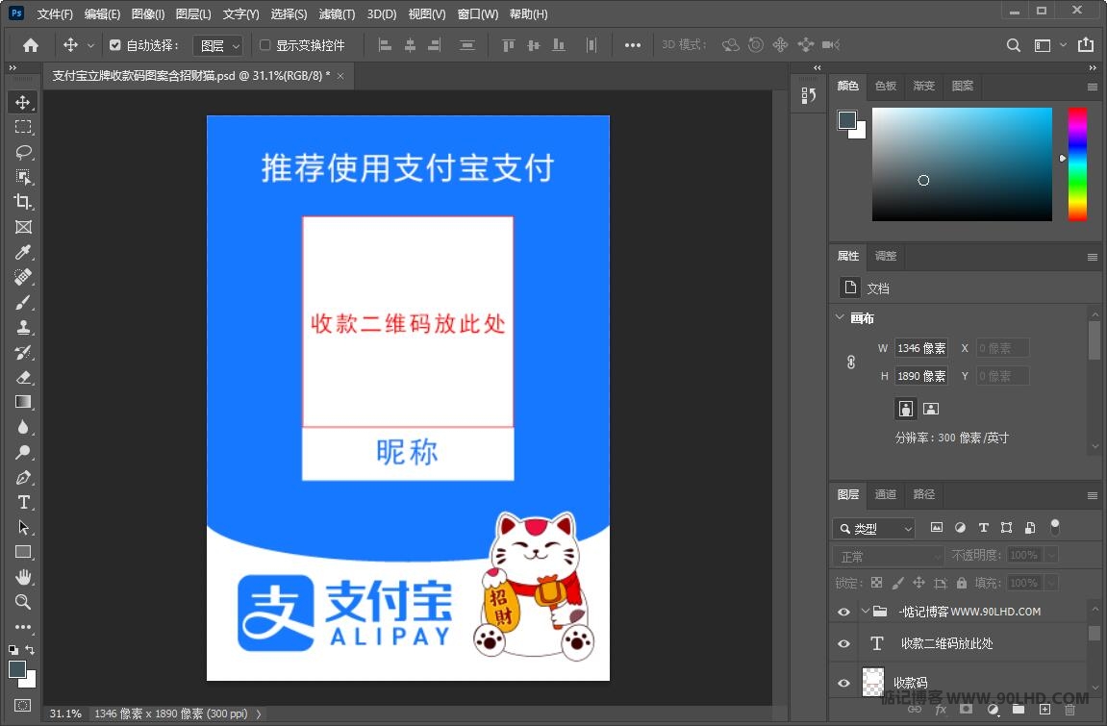
Task: Filter layers by type/text layers
Action: (x=984, y=527)
